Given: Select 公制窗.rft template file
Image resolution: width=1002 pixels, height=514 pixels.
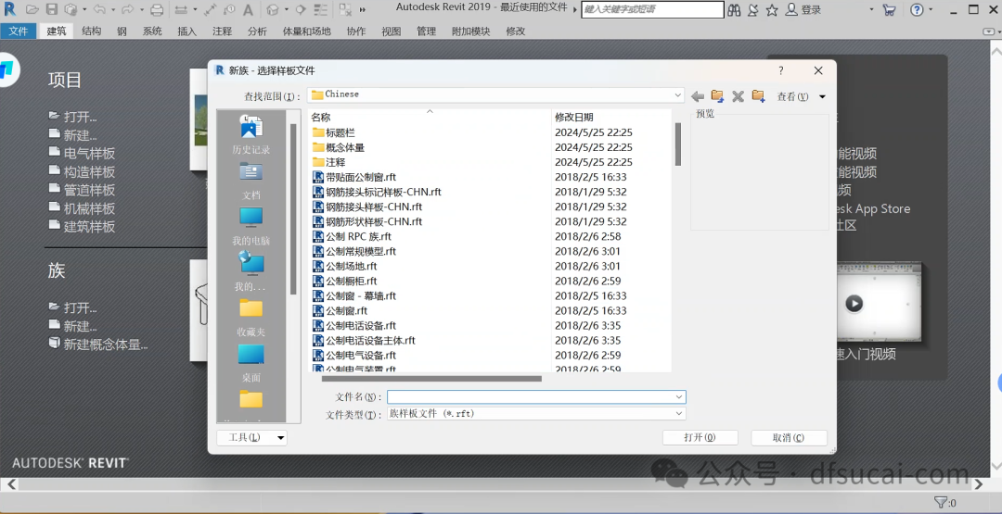Looking at the screenshot, I should coord(340,310).
